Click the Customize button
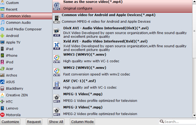Viewport: 196px width, 125px height. [x=10, y=122]
